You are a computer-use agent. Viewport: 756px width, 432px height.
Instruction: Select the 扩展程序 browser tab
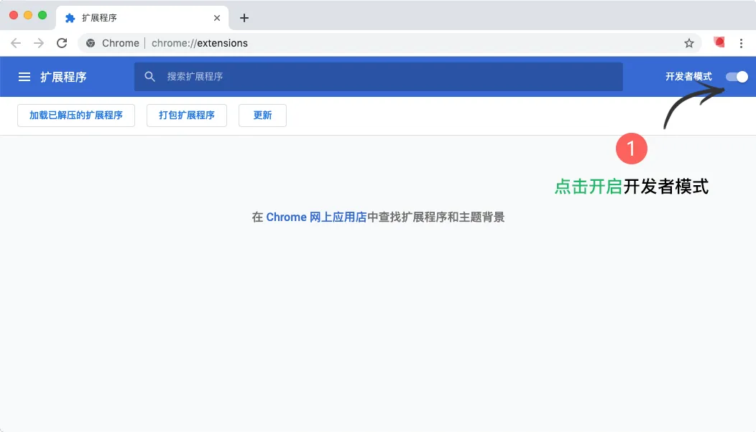[142, 18]
